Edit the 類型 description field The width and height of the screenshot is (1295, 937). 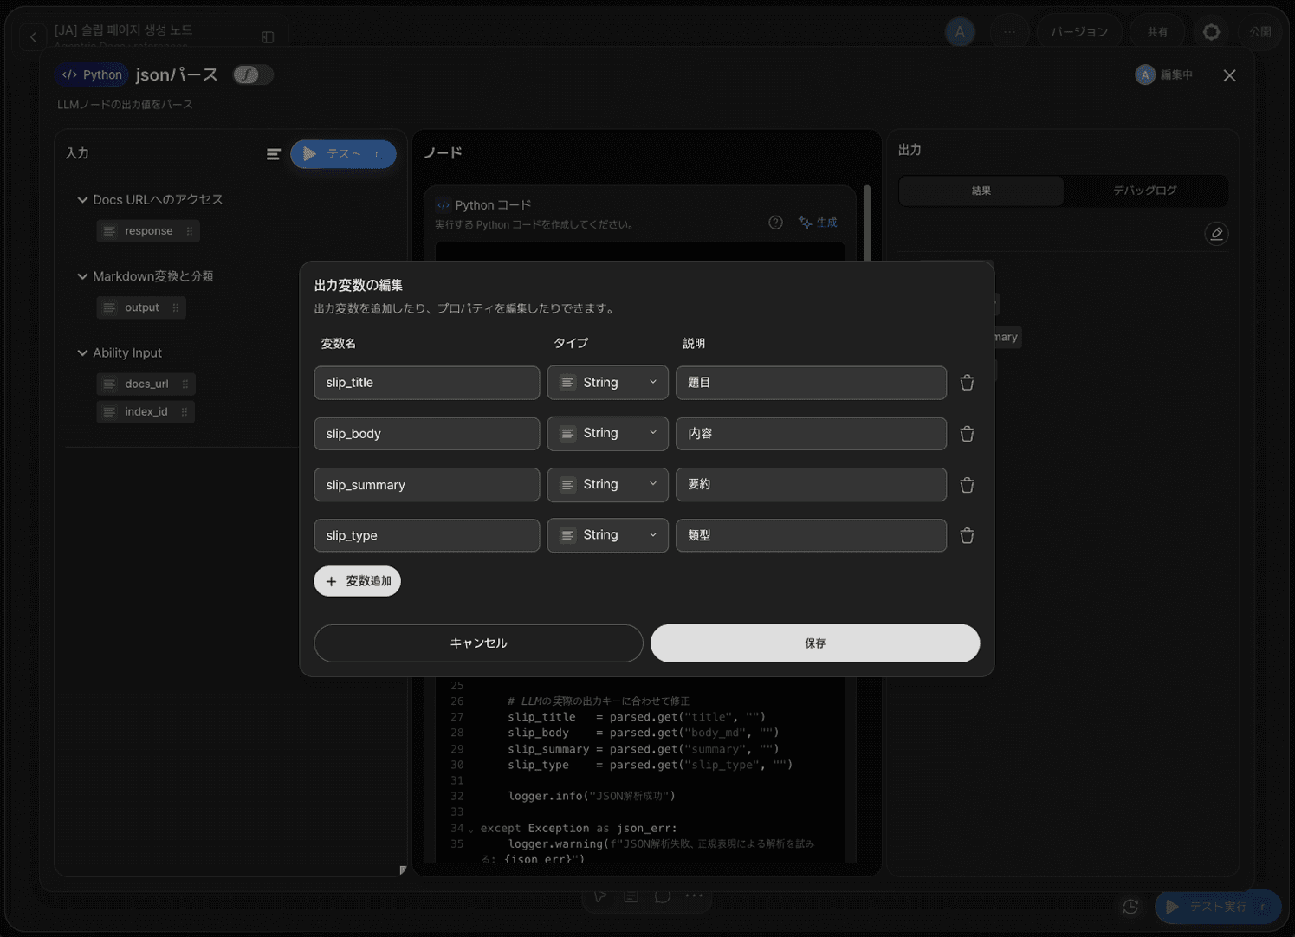811,535
